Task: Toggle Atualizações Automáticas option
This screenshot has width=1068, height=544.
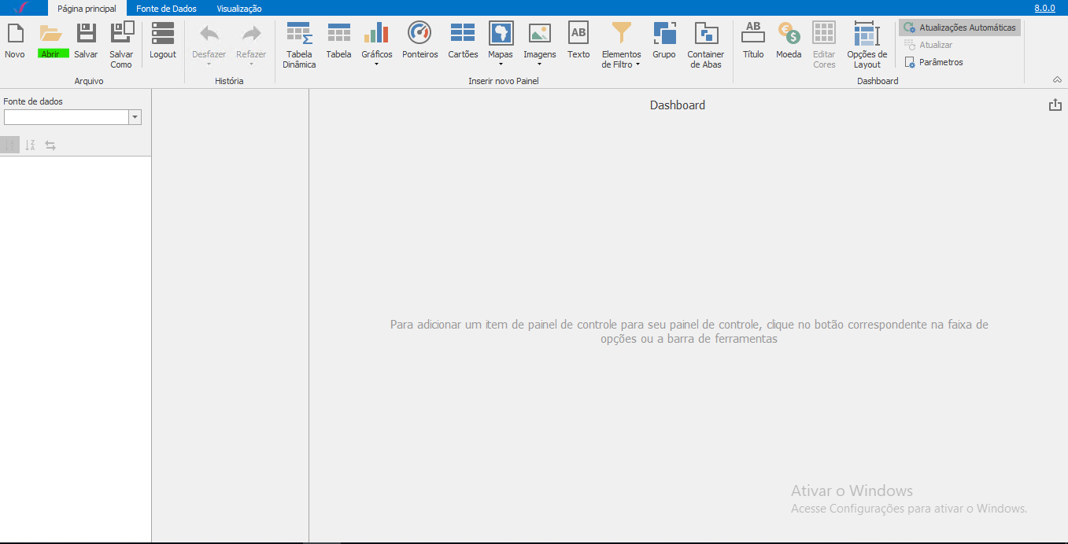Action: (959, 28)
